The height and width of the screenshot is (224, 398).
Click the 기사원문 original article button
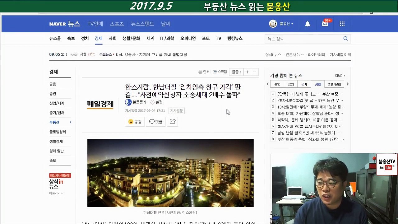(176, 110)
